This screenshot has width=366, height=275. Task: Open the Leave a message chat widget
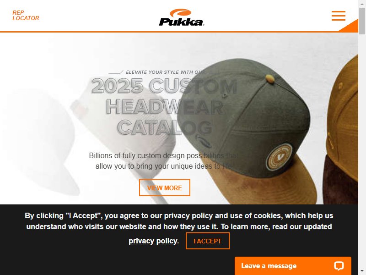pyautogui.click(x=293, y=266)
